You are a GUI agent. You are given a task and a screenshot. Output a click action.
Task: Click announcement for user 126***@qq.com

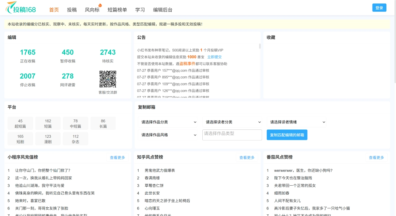173,91
